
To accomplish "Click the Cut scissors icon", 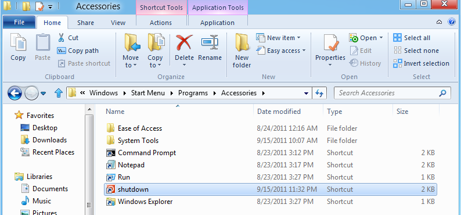I will point(61,38).
